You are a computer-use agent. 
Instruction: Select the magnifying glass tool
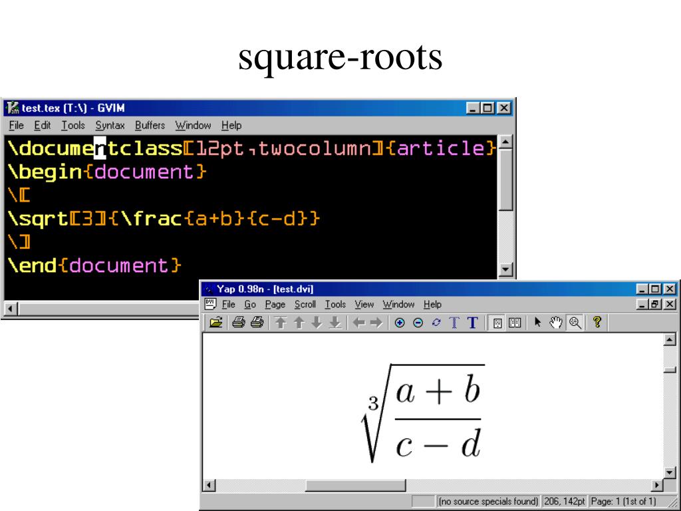575,323
